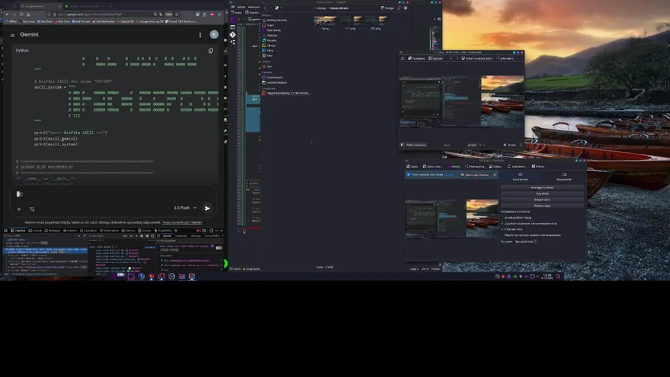Open DevTools responsive design mode
Screen dimensions: 670x377
pos(211,230)
